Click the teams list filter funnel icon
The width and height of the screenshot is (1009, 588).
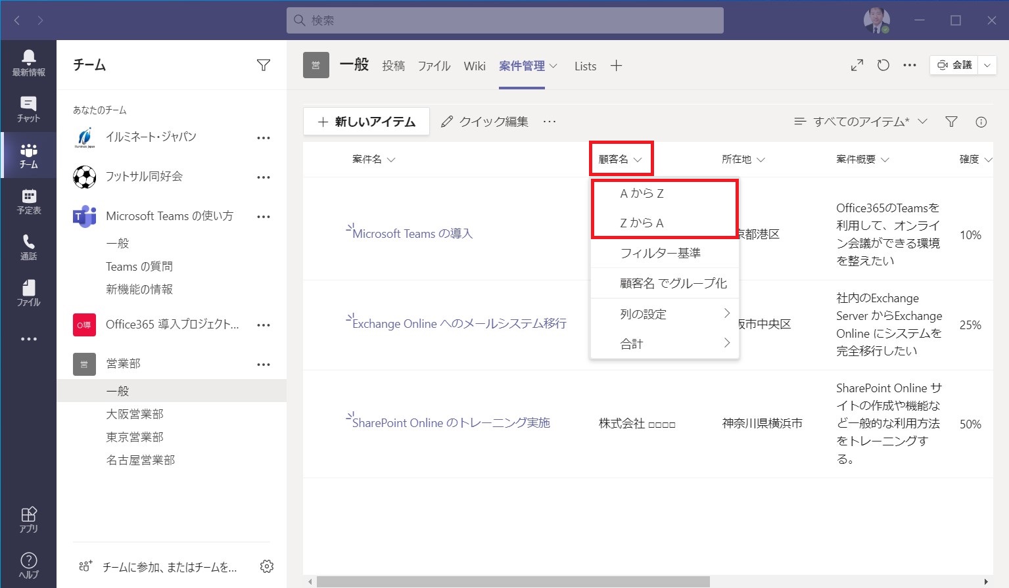264,64
